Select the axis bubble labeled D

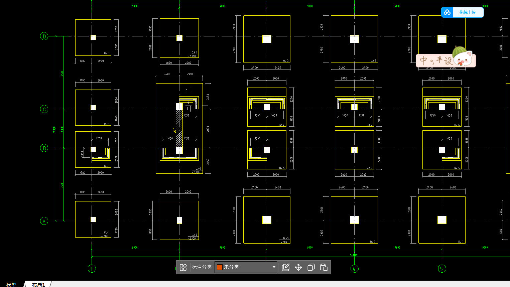(44, 36)
